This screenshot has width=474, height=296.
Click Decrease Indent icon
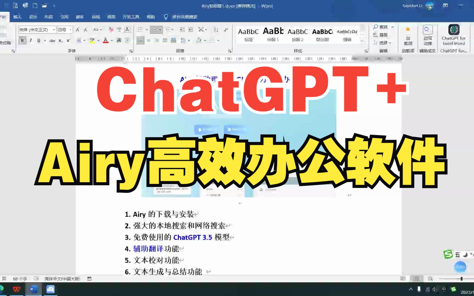(182, 30)
